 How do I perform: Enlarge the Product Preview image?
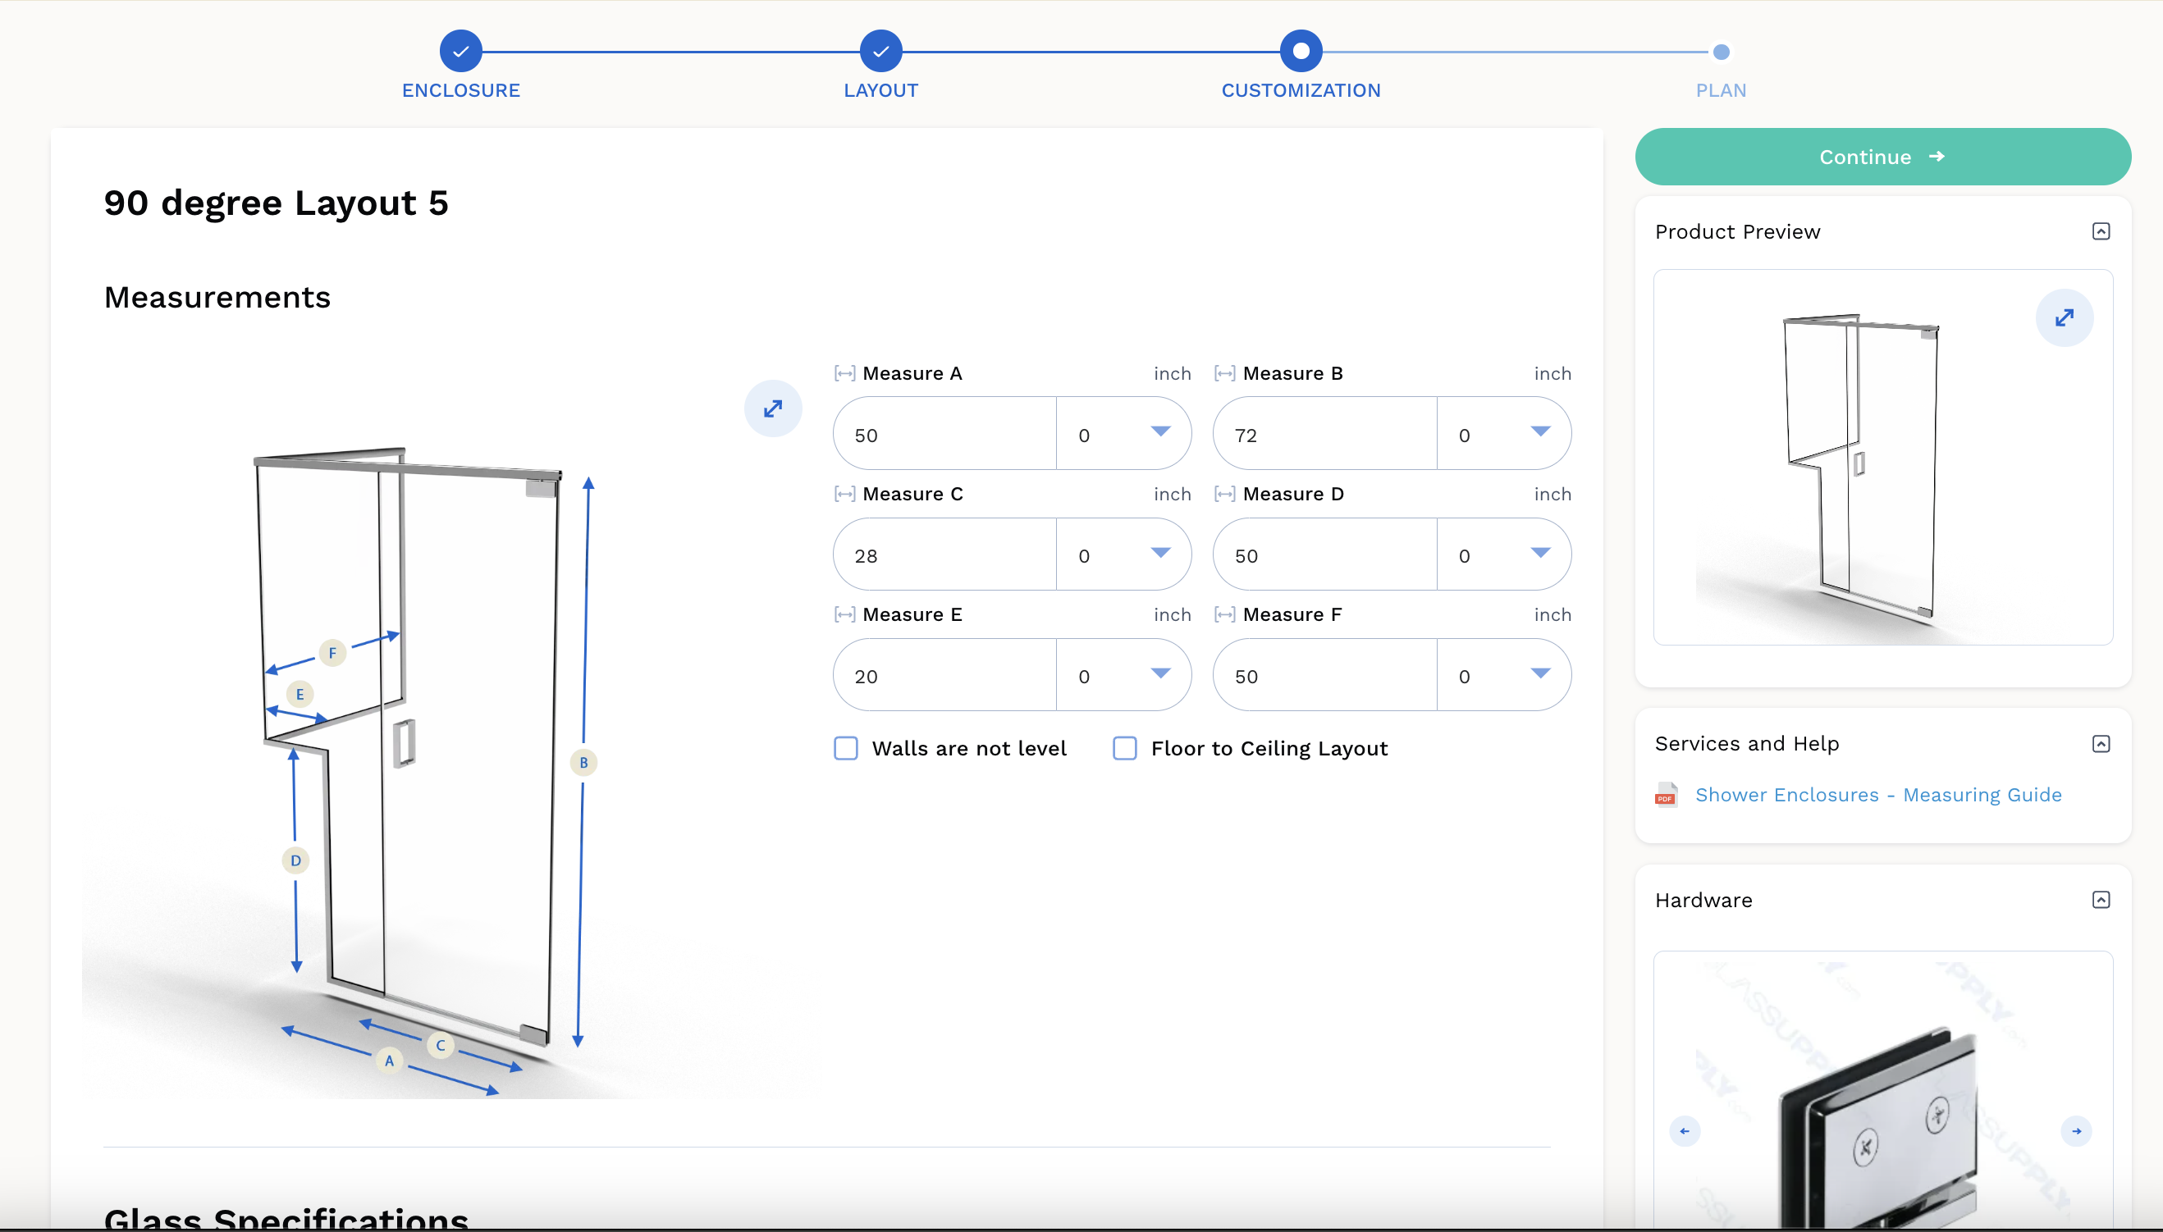point(2064,318)
